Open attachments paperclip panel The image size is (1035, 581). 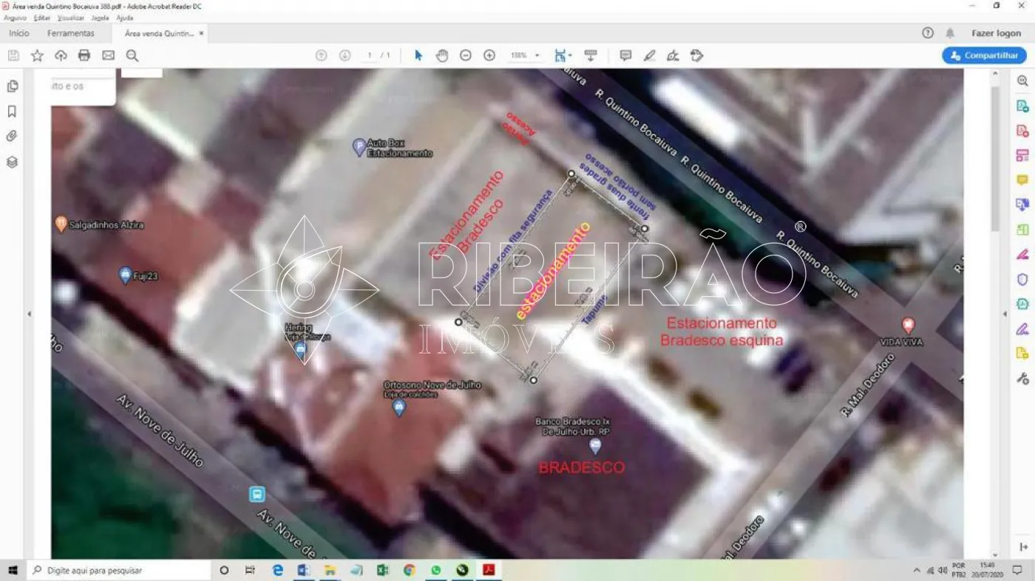[12, 137]
